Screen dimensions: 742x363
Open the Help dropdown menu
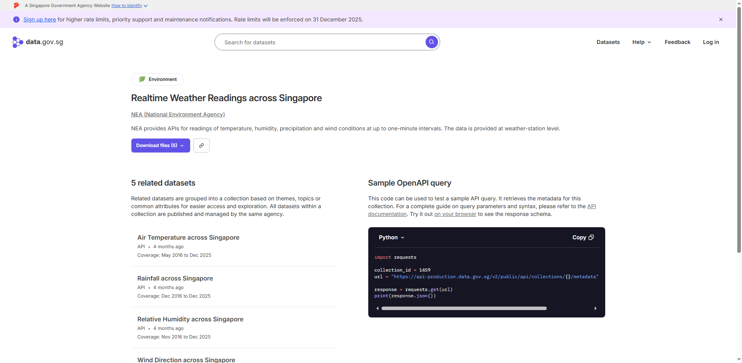tap(641, 42)
